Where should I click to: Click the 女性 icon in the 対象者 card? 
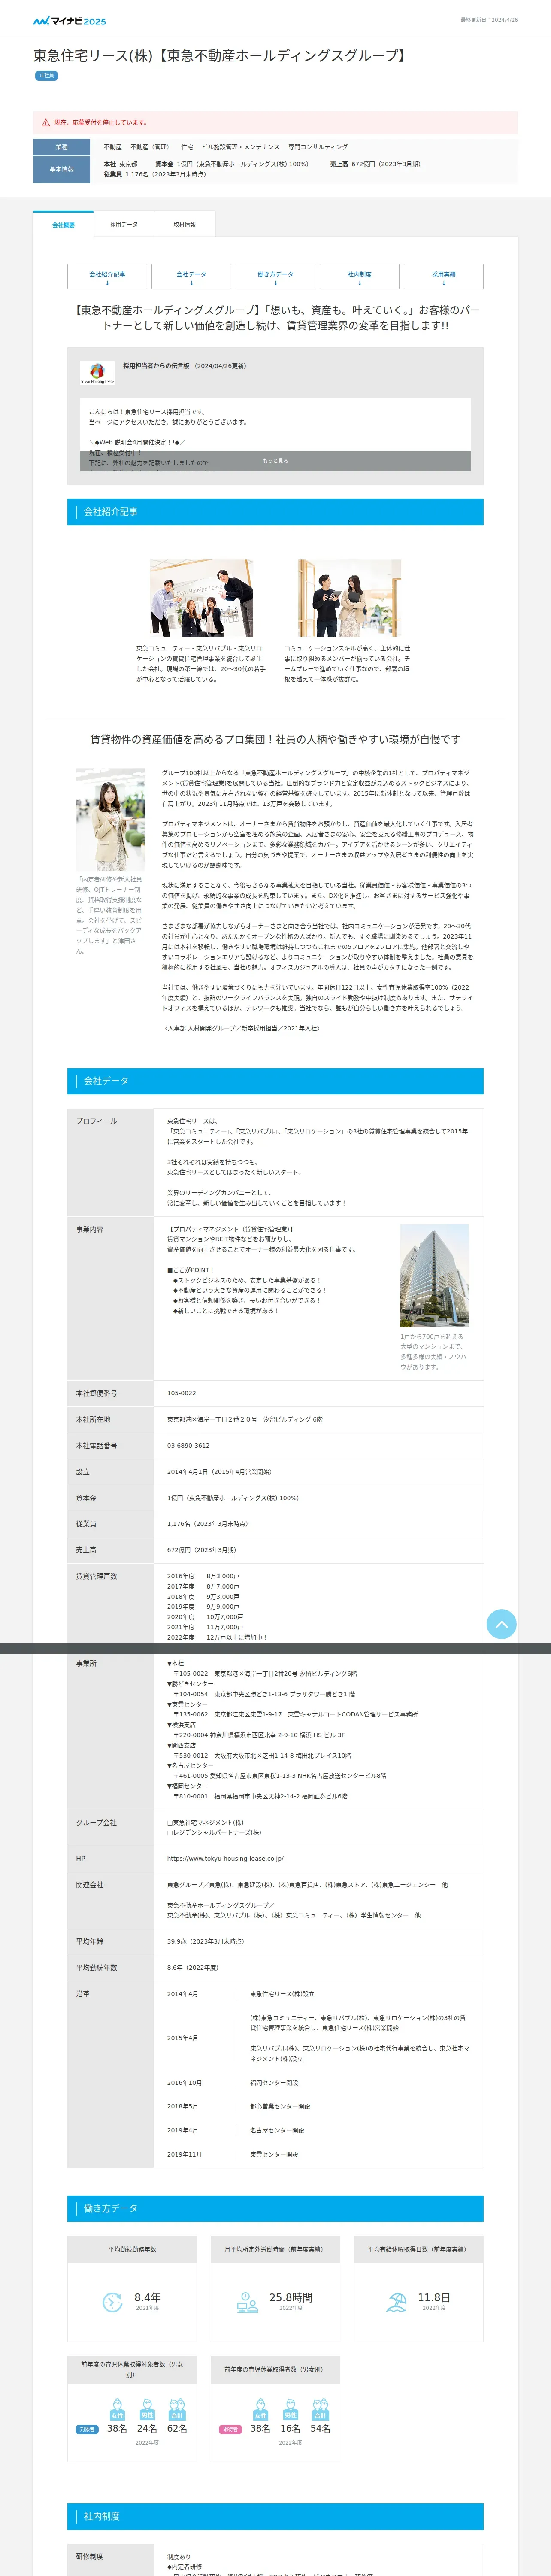click(x=117, y=2409)
